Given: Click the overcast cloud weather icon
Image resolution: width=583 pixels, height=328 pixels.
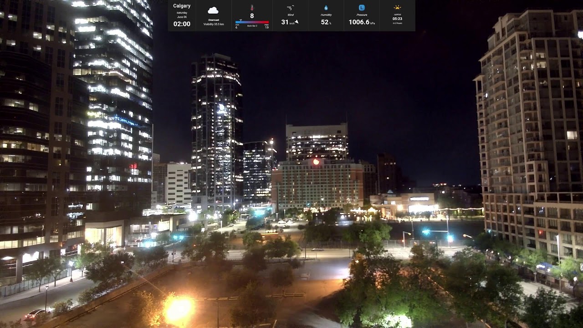Looking at the screenshot, I should coord(213,10).
